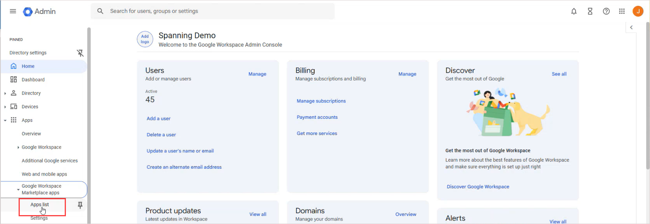Collapse the right side panel chevron
Viewport: 650px width, 224px height.
coord(631,27)
